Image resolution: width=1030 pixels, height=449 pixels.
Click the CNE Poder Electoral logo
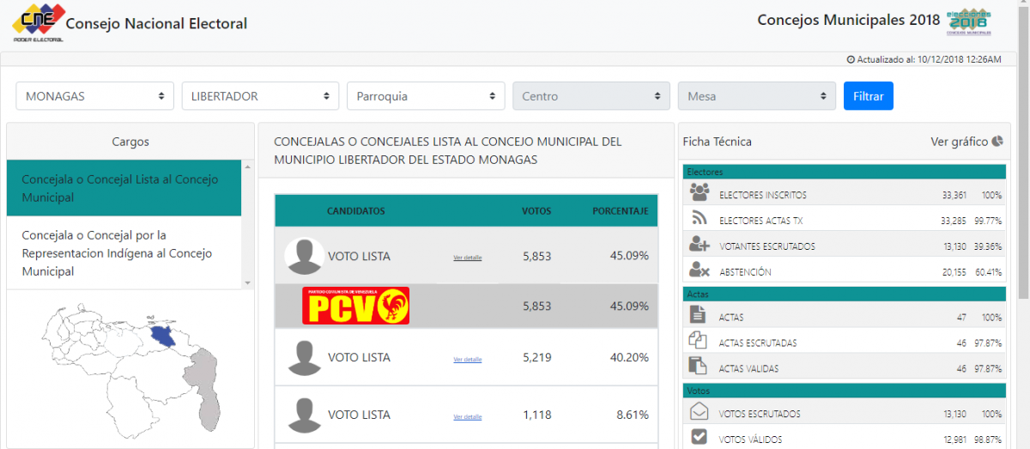[39, 22]
